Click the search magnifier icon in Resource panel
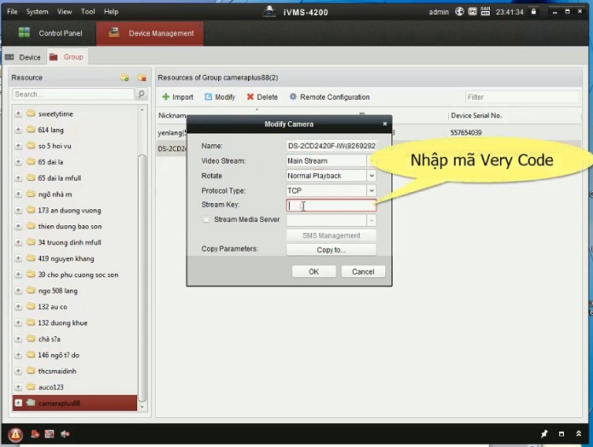 pyautogui.click(x=141, y=95)
